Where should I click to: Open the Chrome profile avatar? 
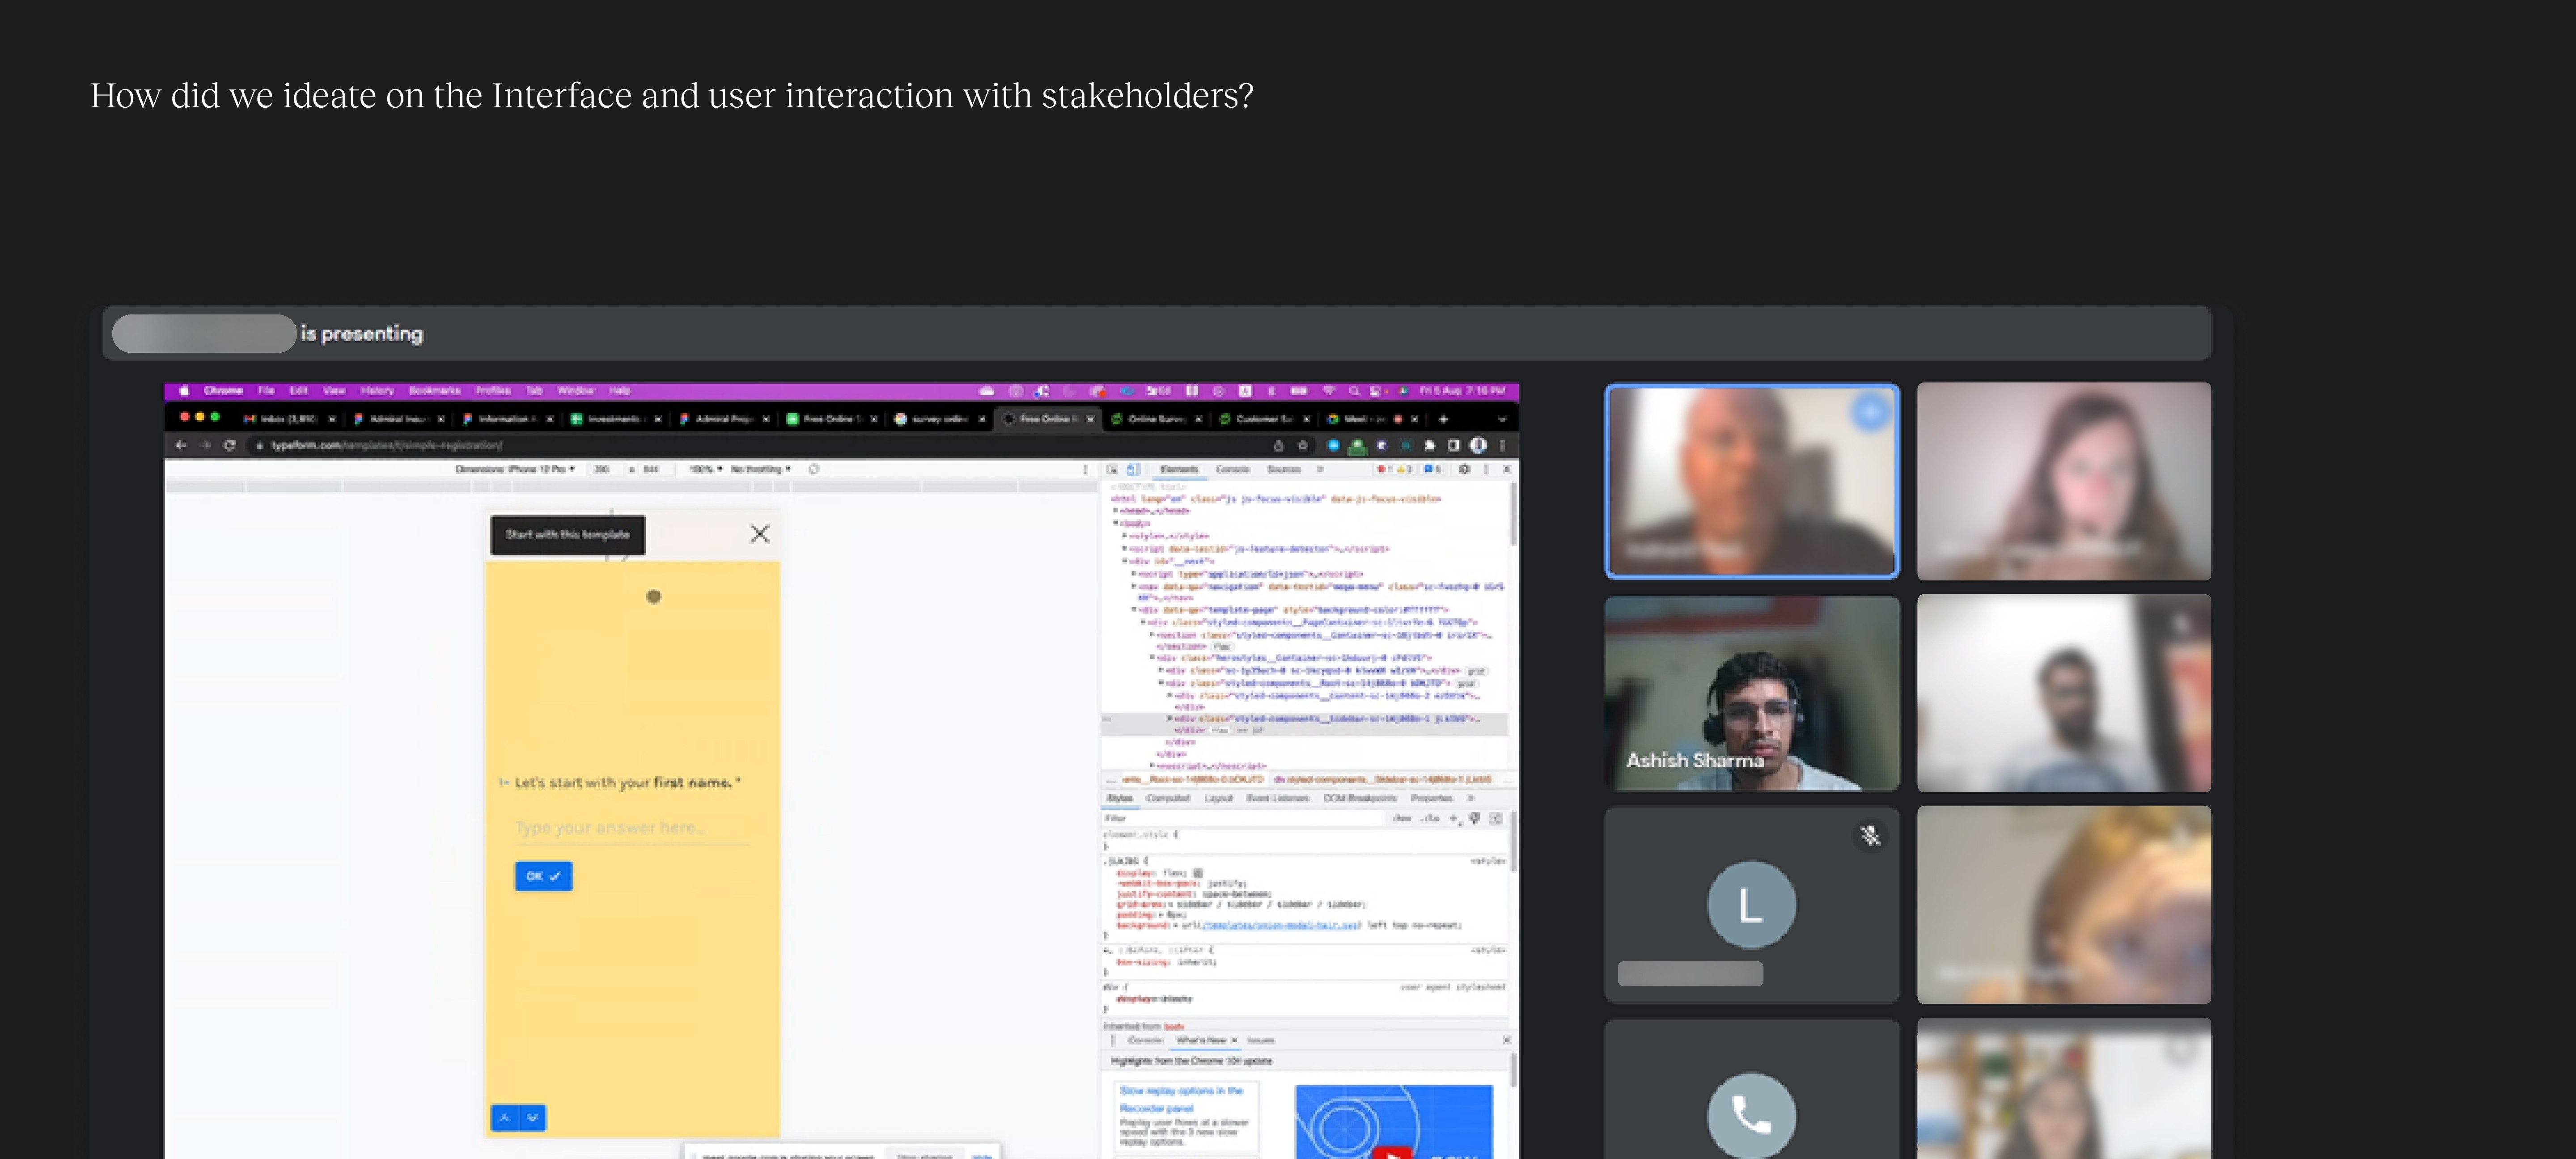(x=1478, y=446)
